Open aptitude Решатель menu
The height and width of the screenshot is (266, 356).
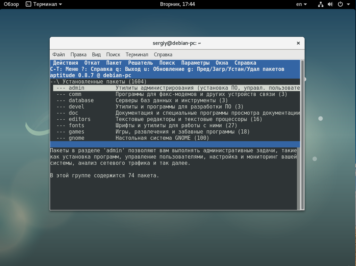click(x=141, y=63)
